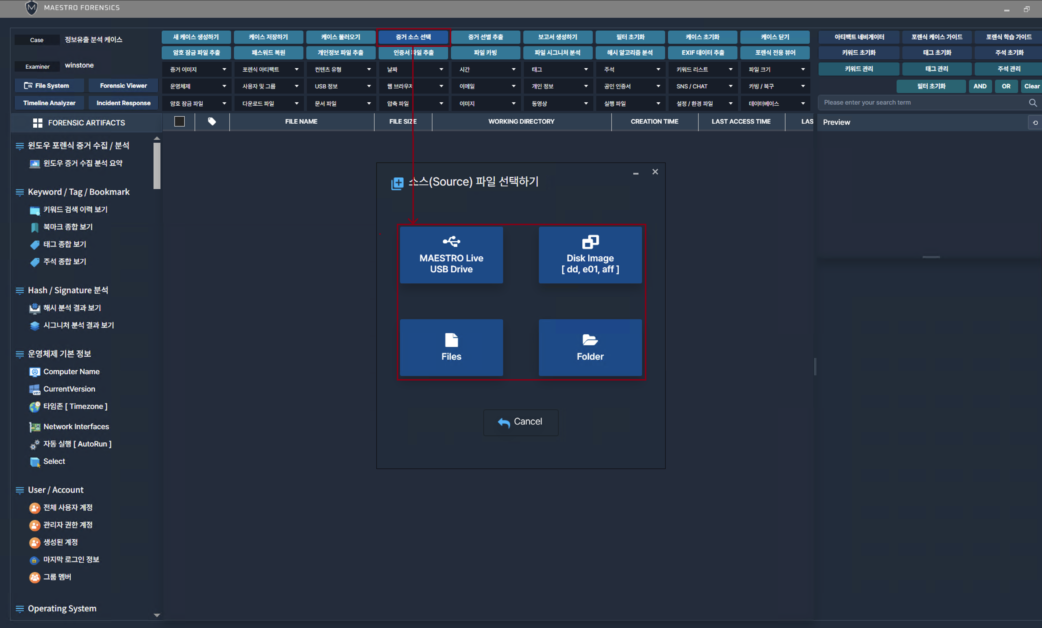Open Computer Name artifact item

point(71,371)
